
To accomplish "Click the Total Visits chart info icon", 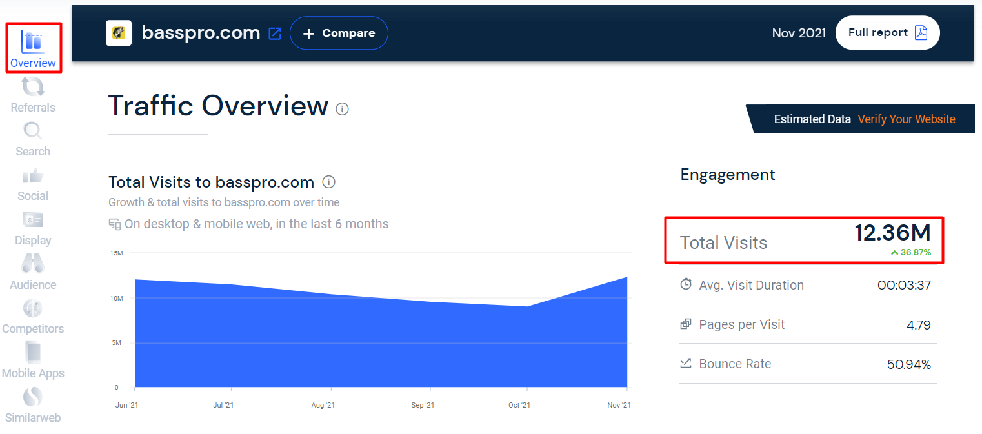I will tap(329, 182).
